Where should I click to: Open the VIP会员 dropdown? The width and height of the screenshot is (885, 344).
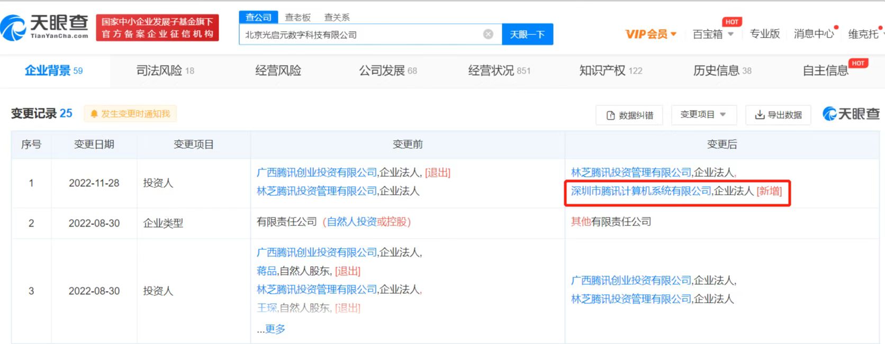pyautogui.click(x=651, y=34)
